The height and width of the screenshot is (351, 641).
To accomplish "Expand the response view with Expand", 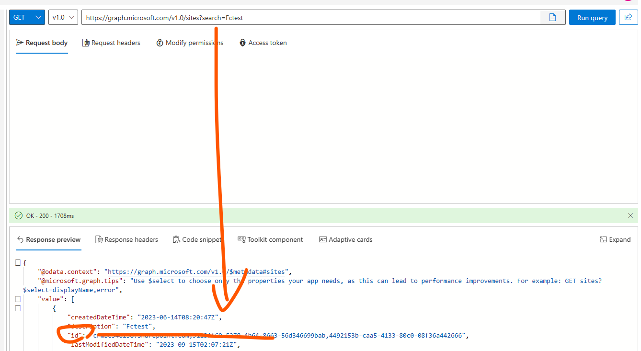I will click(615, 239).
